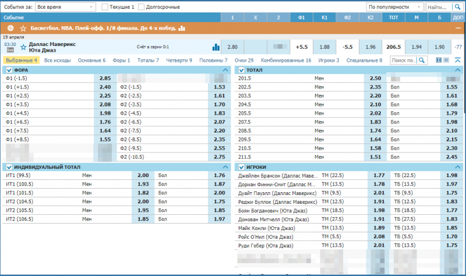Select odds 2.85 for Ф1 (-1.5)

[x=105, y=78]
